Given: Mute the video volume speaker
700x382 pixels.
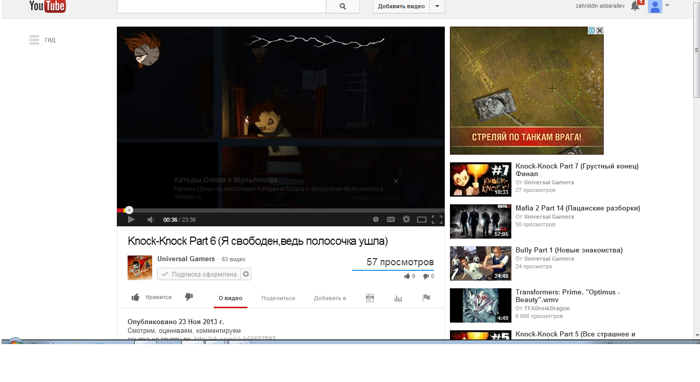Looking at the screenshot, I should click(x=151, y=220).
